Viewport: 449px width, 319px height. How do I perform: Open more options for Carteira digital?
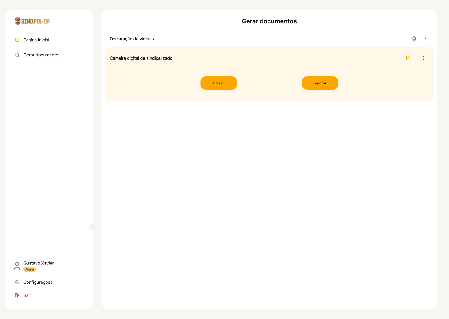(x=423, y=58)
